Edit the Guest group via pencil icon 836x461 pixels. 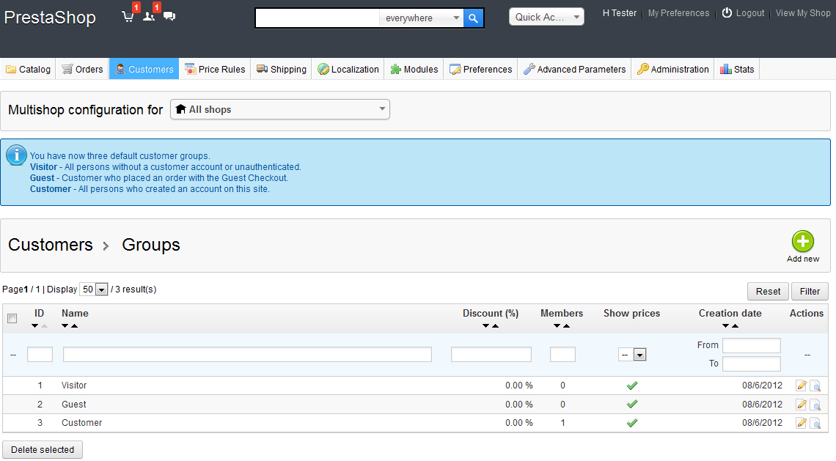click(x=801, y=405)
